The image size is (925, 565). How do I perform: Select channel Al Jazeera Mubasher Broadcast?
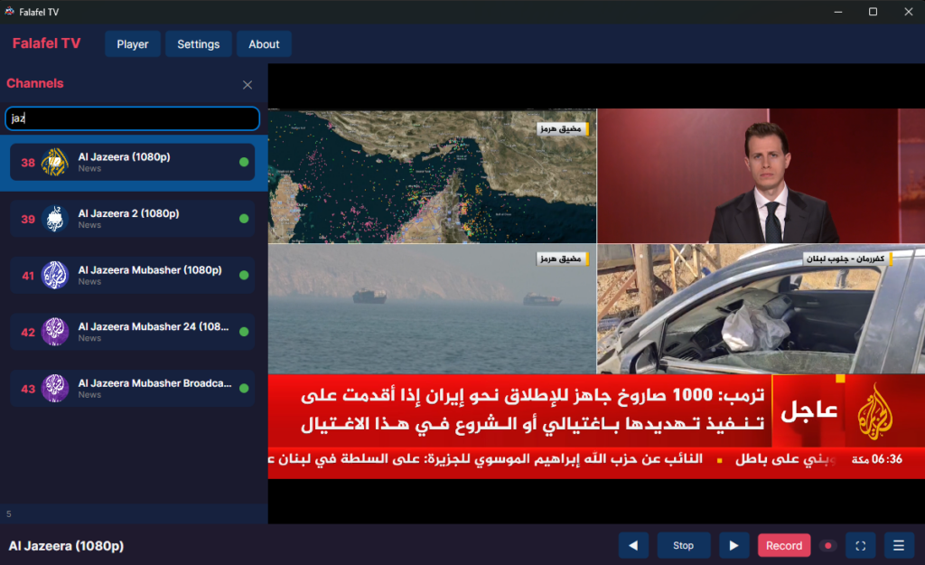coord(132,389)
